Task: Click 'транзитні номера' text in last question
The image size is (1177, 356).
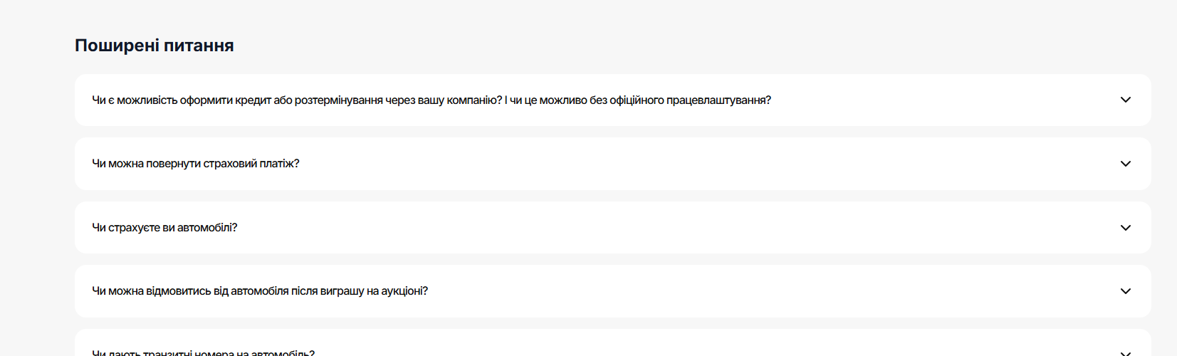Action: (188, 352)
